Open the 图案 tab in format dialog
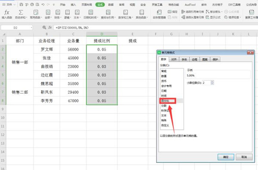 pyautogui.click(x=205, y=60)
